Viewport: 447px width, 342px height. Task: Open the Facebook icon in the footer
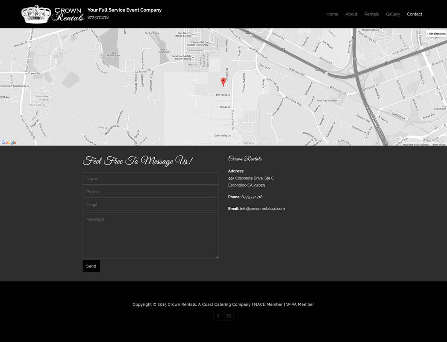coord(218,315)
